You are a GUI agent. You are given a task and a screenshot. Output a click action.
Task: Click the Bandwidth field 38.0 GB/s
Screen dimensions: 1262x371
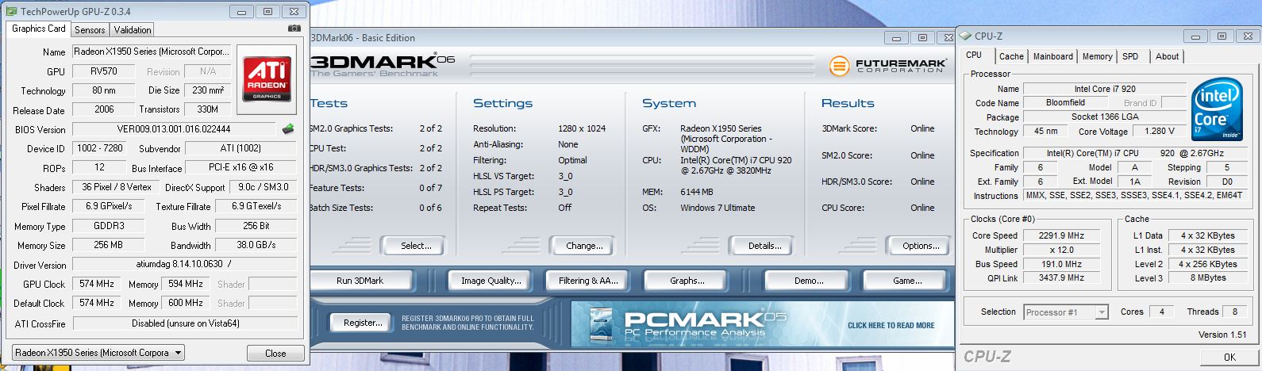click(x=256, y=245)
